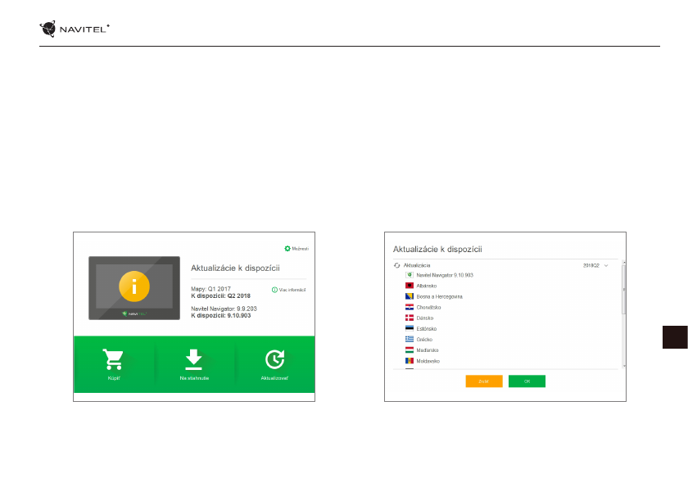Screen dimensions: 688x487
Task: Click the Navitel Navigator 9.10.903 program icon
Action: [410, 275]
